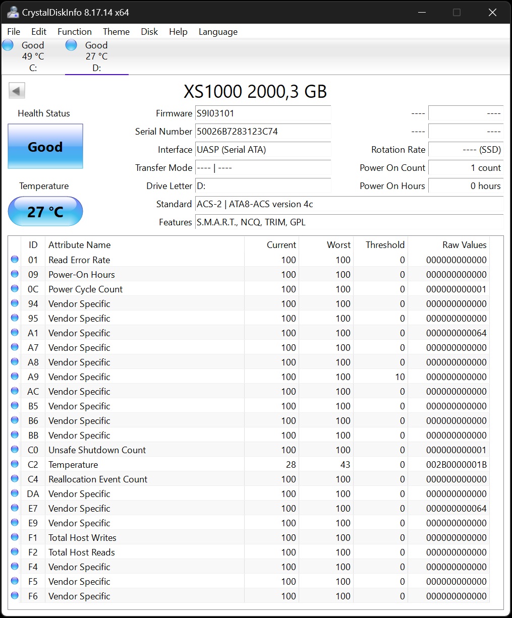Viewport: 512px width, 618px height.
Task: Click status orb of C2 Temperature attribute row
Action: click(x=15, y=464)
